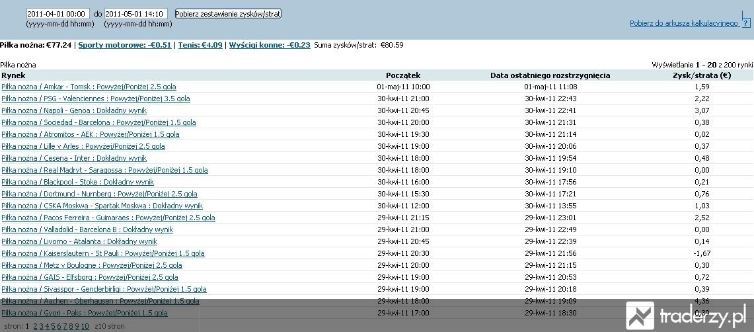Click the 01-maj-11 10:00 start time
The image size is (754, 332).
point(404,87)
